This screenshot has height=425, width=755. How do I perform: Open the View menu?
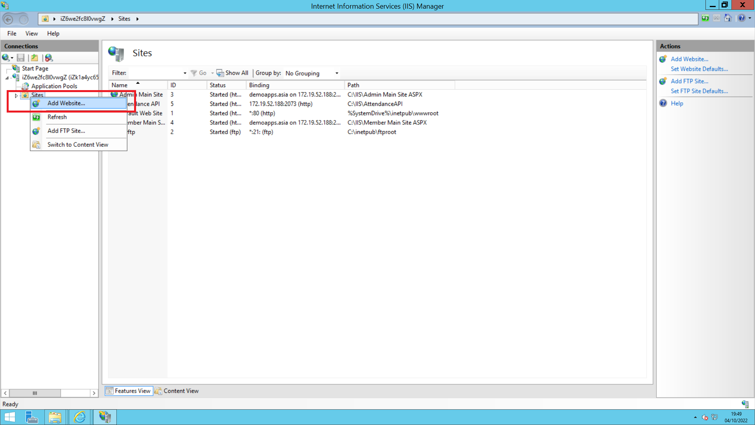[31, 33]
